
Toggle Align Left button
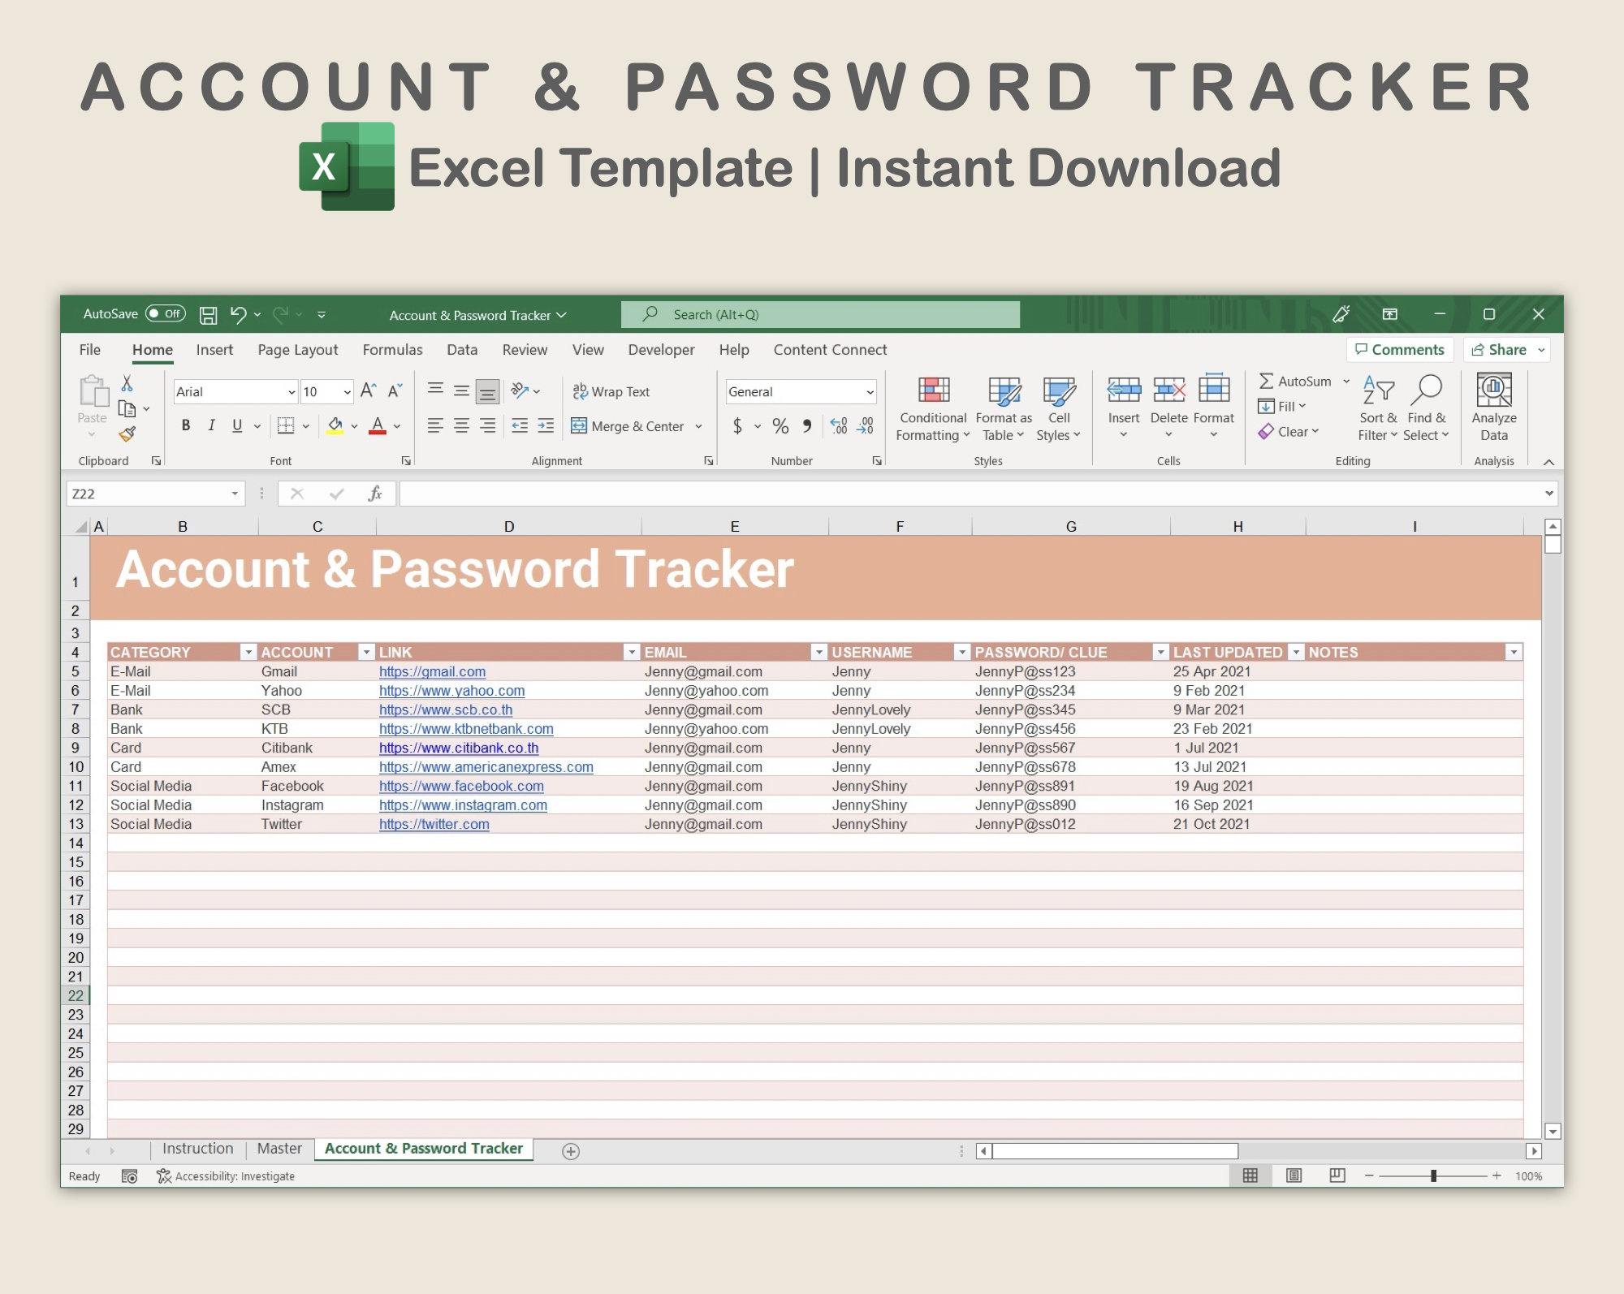pyautogui.click(x=435, y=425)
